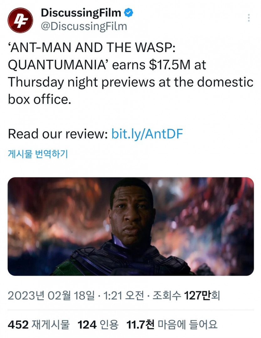Screen dimensions: 261x338
Task: Show the 452 재게시물 reposts list
Action: (x=39, y=325)
